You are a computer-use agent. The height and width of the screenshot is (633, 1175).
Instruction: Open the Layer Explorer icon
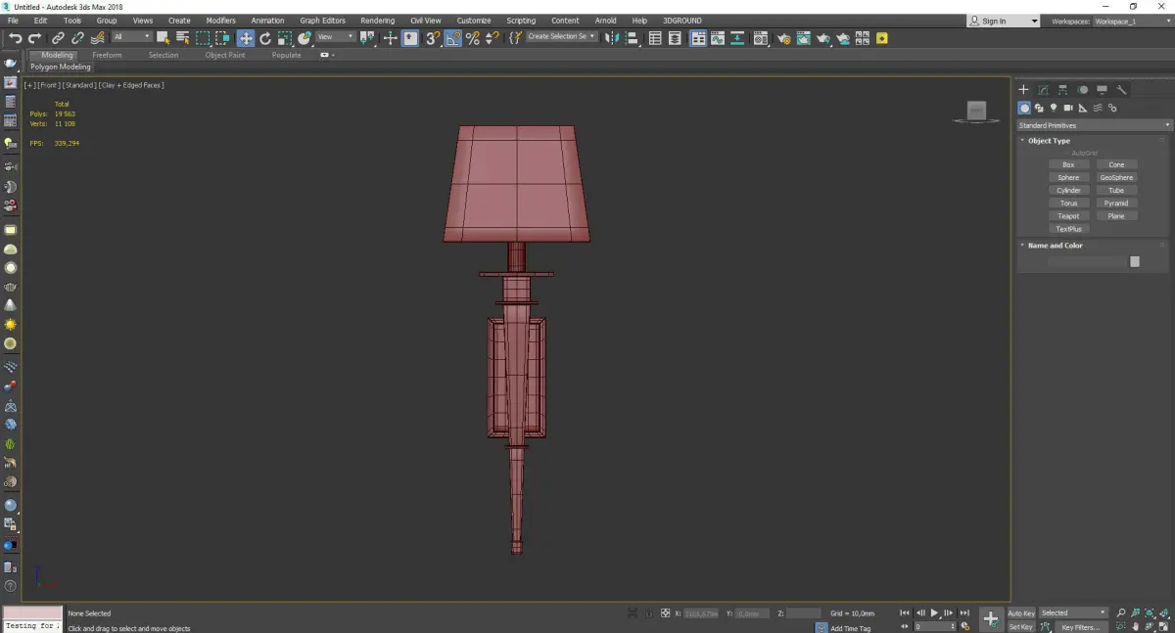[675, 38]
